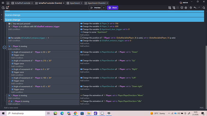Add a sub-event toolbar icon
Image resolution: width=207 pixels, height=116 pixels.
[174, 8]
